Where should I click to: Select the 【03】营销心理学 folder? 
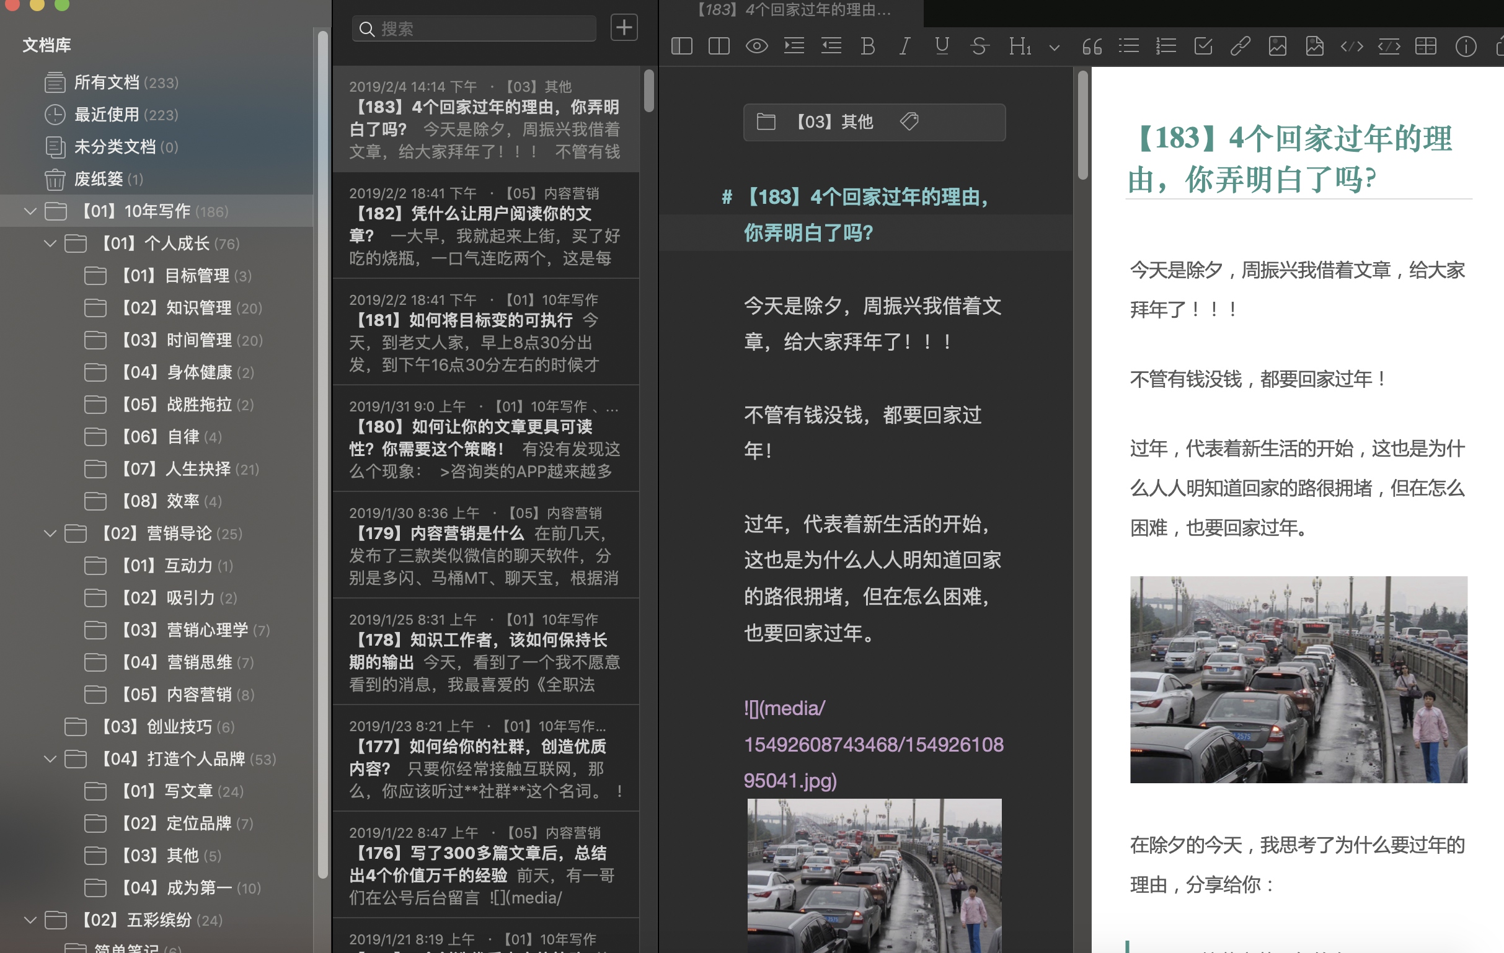point(156,630)
